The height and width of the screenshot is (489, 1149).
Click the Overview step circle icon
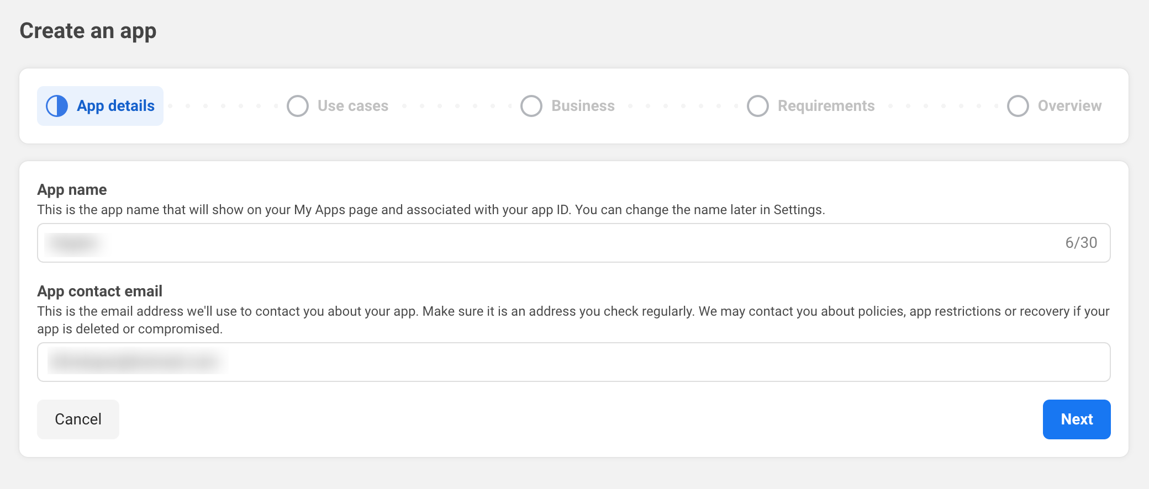coord(1018,106)
